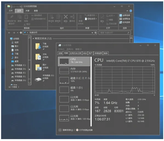Collapse the Explorer ribbon with the chevron
Screen dimensions: 164x141
coord(127,11)
